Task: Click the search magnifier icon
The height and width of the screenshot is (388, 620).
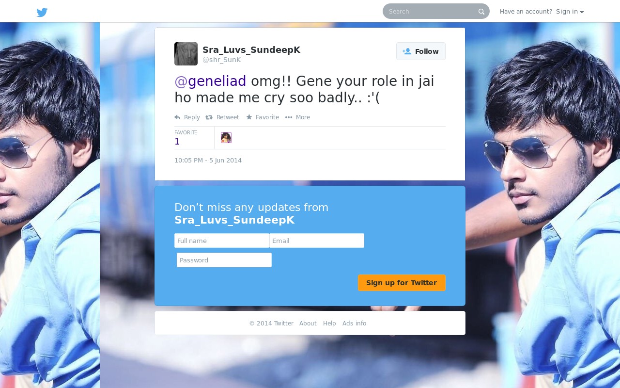Action: 481,12
